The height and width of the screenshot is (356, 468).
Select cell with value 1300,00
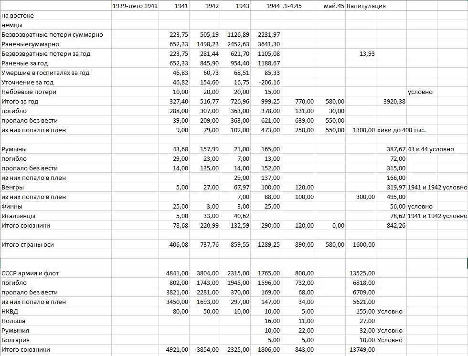361,130
